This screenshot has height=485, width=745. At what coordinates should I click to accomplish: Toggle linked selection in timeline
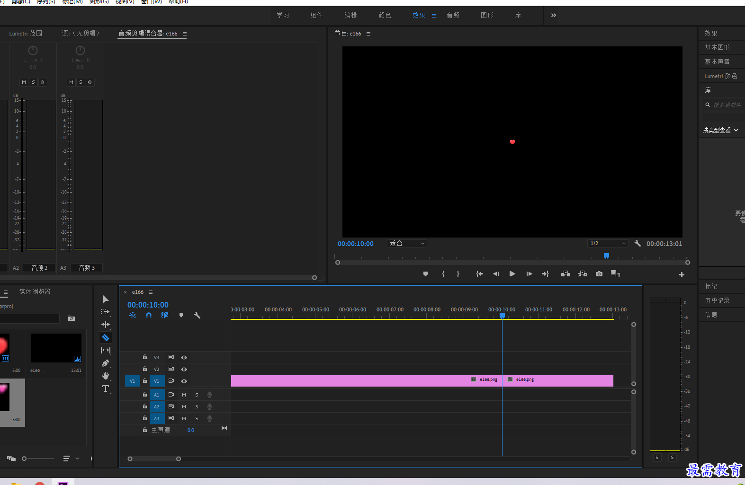coord(165,315)
